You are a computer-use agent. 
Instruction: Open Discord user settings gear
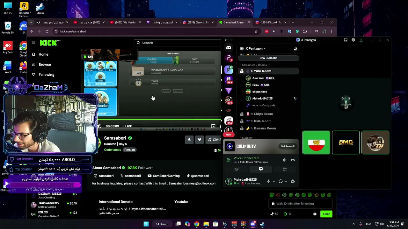[x=293, y=181]
